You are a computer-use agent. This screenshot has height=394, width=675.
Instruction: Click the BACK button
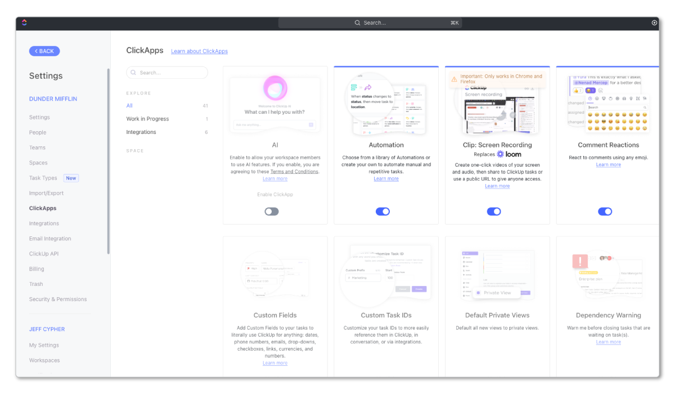(x=44, y=51)
